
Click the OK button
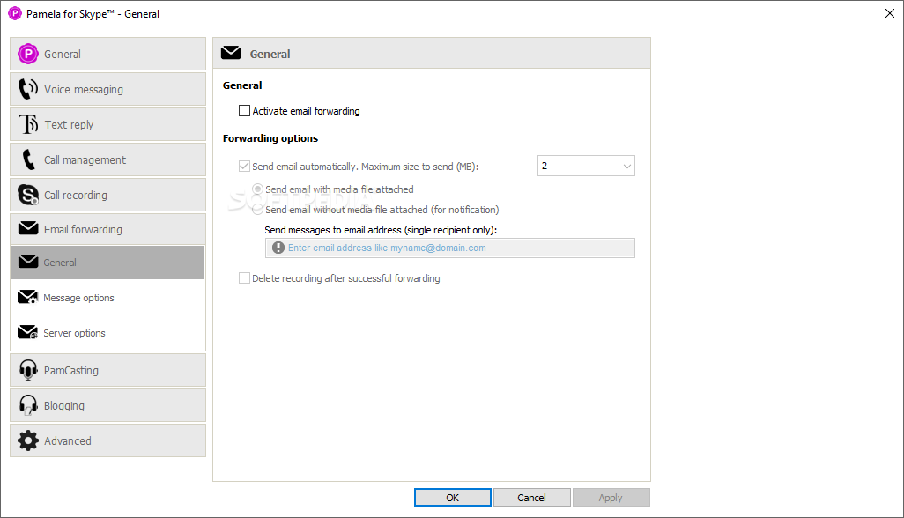[x=453, y=497]
